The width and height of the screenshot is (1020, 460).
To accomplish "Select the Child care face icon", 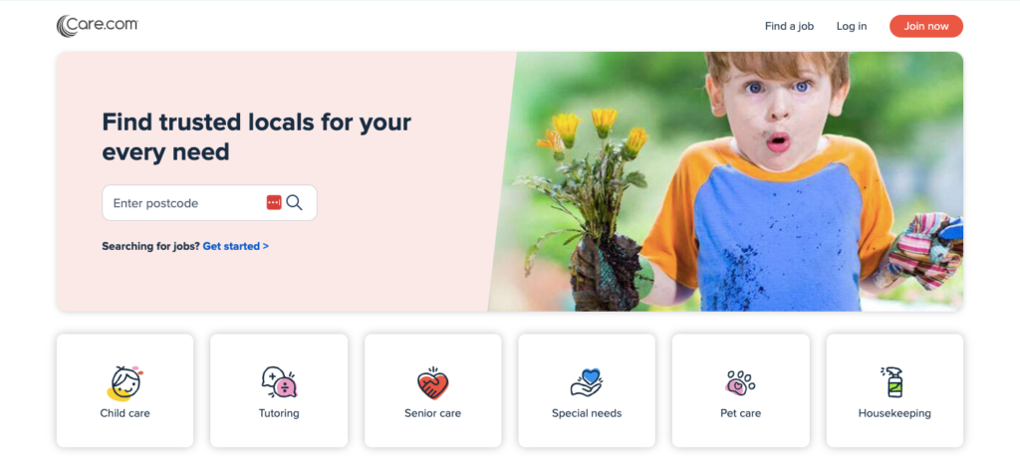I will [125, 382].
